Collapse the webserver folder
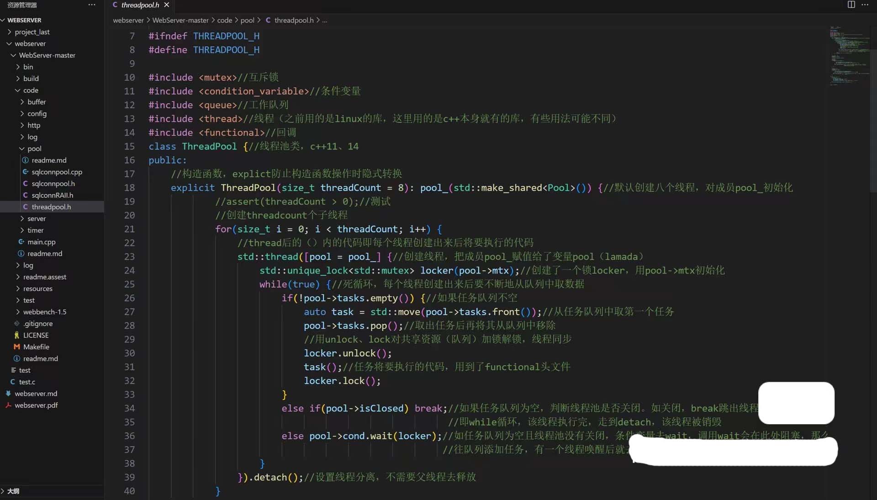The width and height of the screenshot is (877, 500). pos(52,44)
